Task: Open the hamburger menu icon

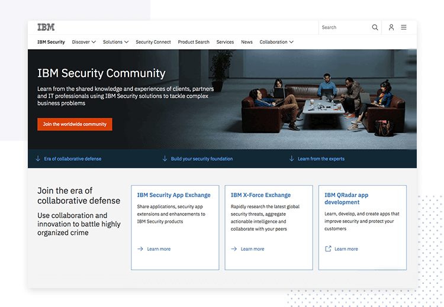Action: [x=404, y=27]
